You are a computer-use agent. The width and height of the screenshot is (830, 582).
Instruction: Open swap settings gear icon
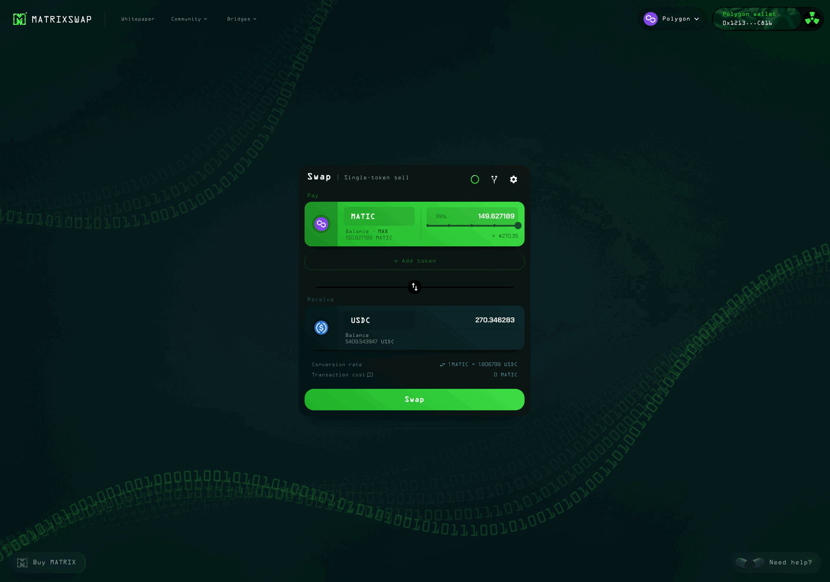[513, 179]
